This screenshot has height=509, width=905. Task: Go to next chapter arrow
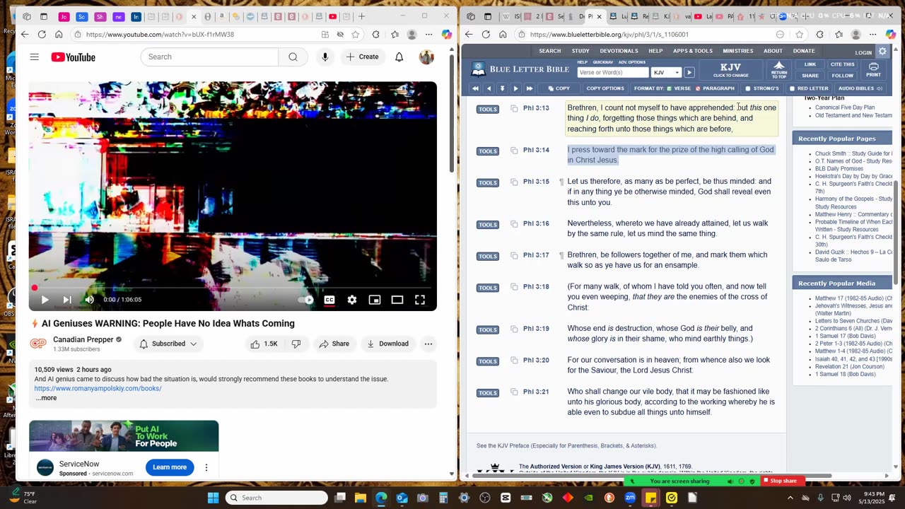515,88
